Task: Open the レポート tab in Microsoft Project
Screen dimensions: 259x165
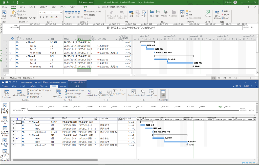Action: (32, 7)
